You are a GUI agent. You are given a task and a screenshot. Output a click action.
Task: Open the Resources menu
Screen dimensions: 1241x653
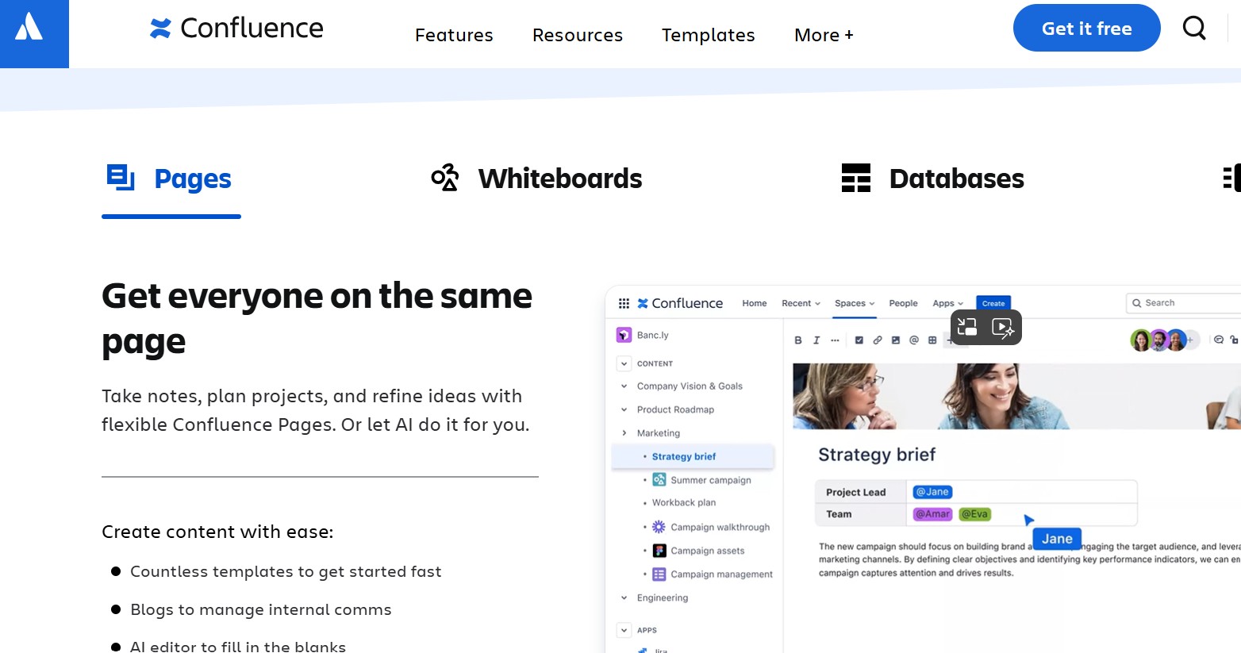coord(578,35)
